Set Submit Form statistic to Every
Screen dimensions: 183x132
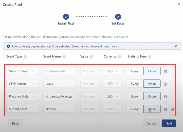[x=135, y=109]
